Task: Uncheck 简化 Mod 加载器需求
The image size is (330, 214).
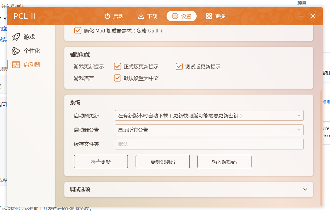Action: [77, 31]
